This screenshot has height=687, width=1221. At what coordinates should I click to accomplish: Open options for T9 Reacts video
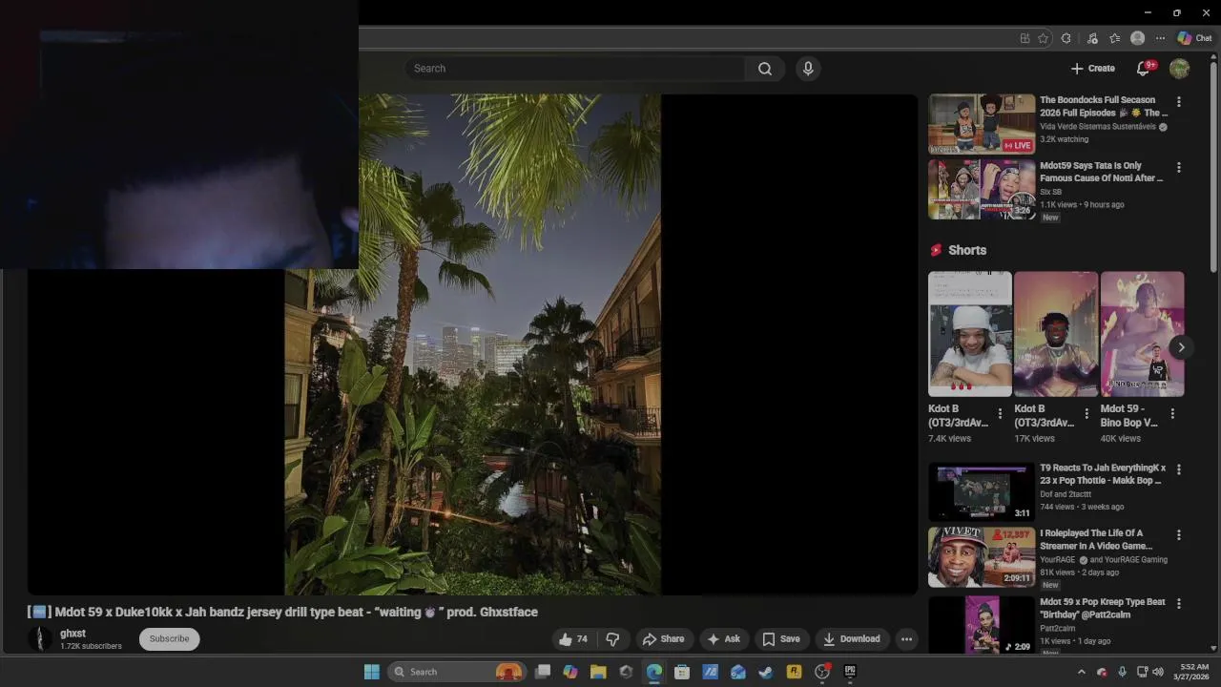point(1179,469)
